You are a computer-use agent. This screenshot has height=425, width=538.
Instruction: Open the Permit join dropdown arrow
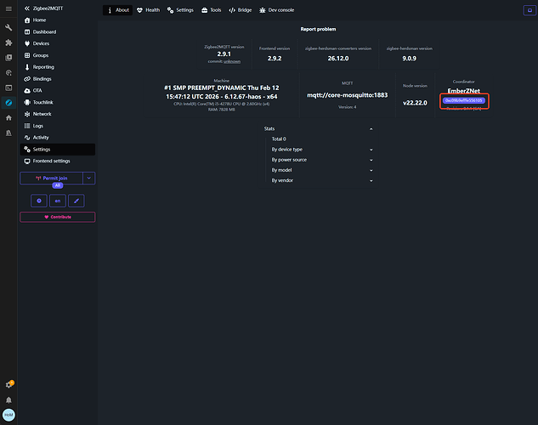point(89,178)
